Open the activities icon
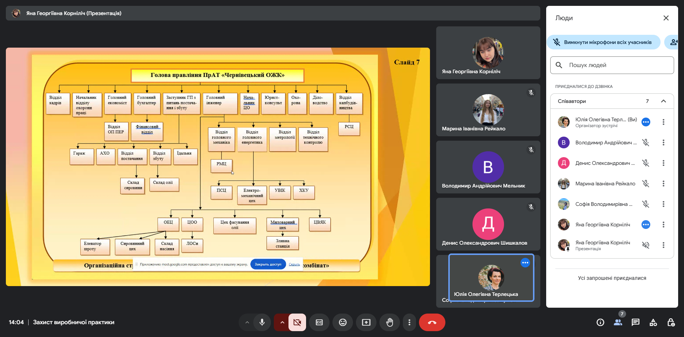Viewport: 684px width, 337px height. coord(653,322)
